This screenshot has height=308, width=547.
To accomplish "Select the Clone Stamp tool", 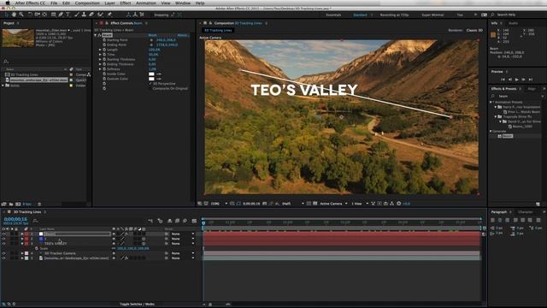I will [84, 15].
